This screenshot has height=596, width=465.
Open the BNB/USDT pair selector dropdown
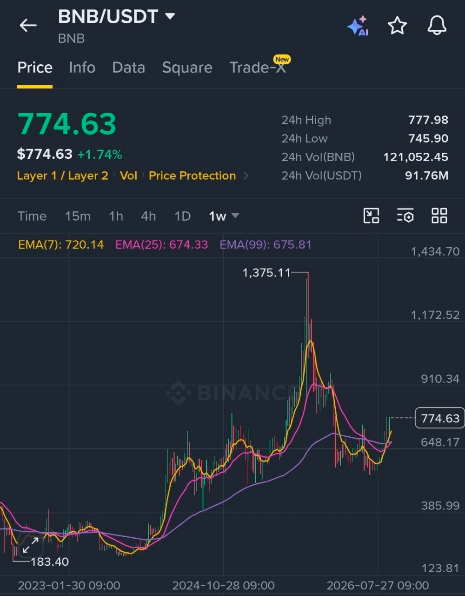116,16
